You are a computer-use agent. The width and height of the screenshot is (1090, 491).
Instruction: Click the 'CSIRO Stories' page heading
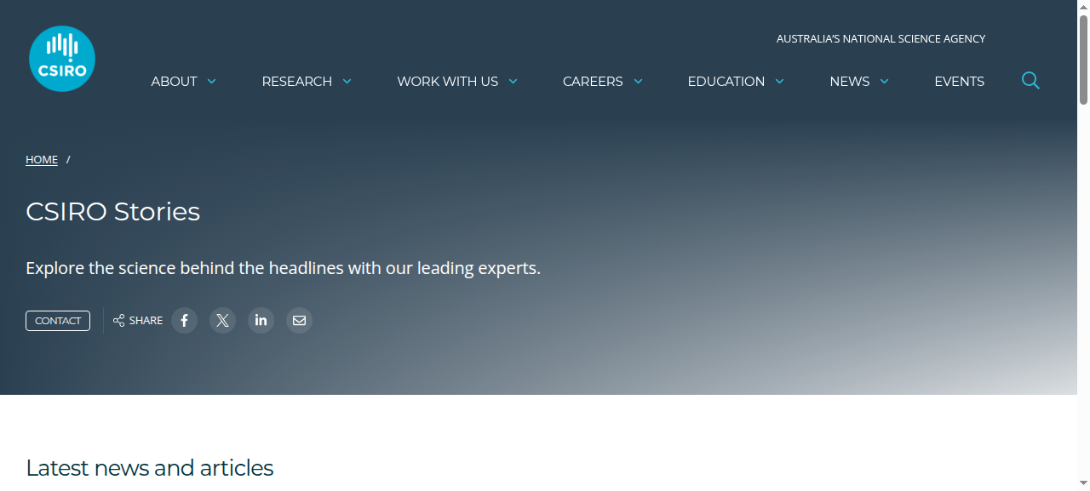coord(113,211)
